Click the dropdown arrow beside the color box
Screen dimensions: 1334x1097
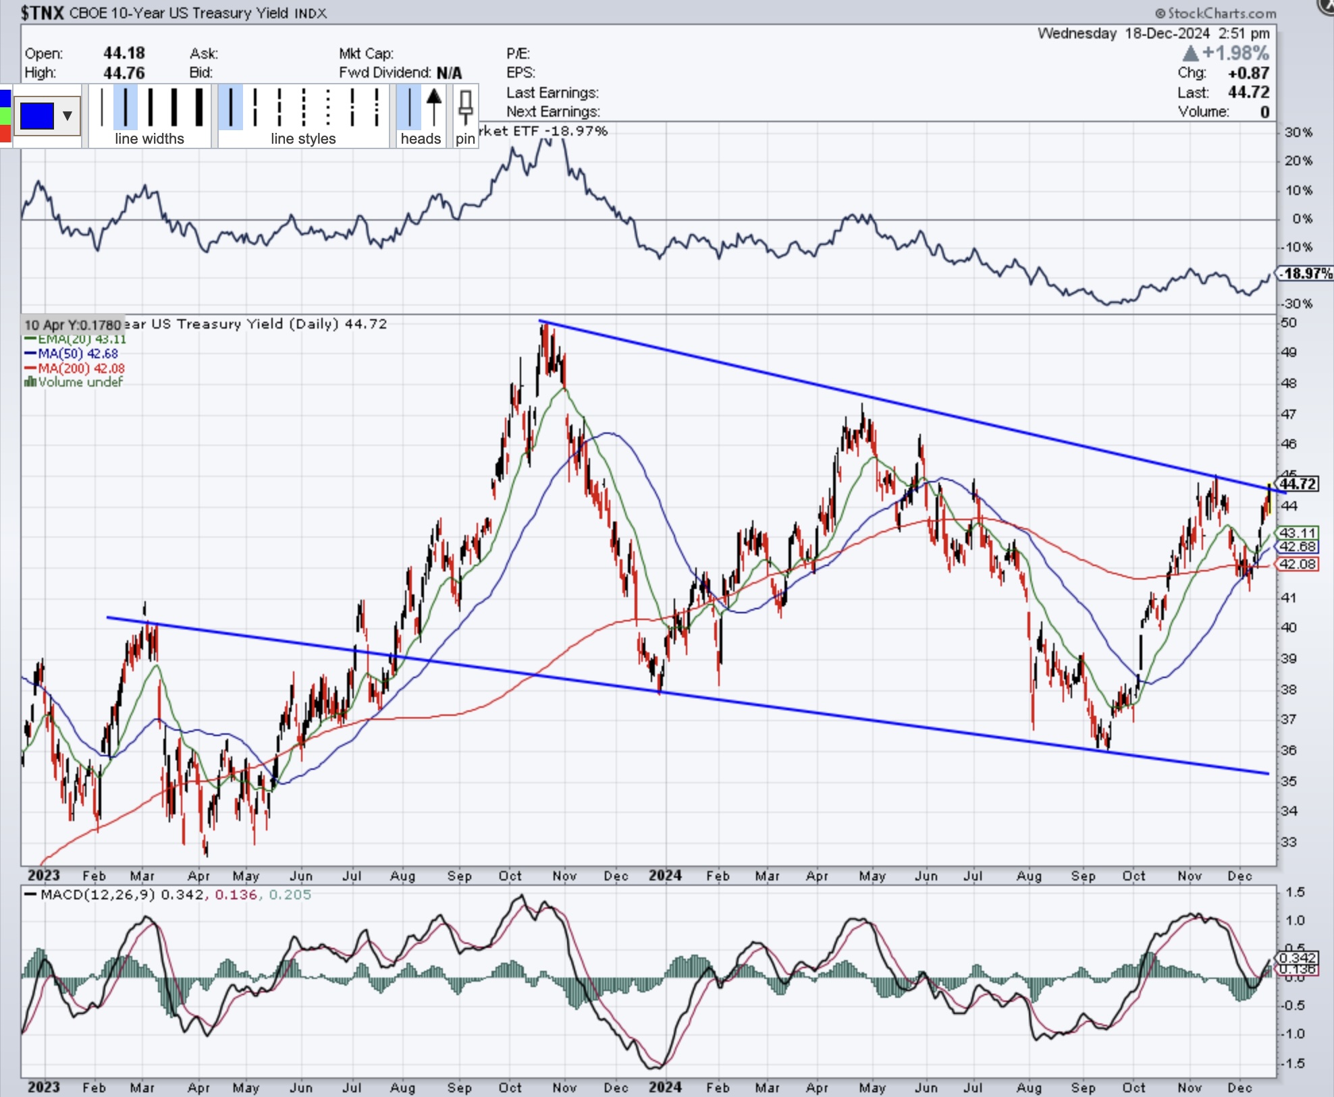pyautogui.click(x=68, y=116)
